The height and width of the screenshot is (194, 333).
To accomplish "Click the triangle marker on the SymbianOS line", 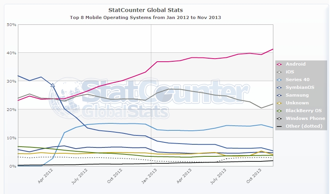I will [x=53, y=85].
